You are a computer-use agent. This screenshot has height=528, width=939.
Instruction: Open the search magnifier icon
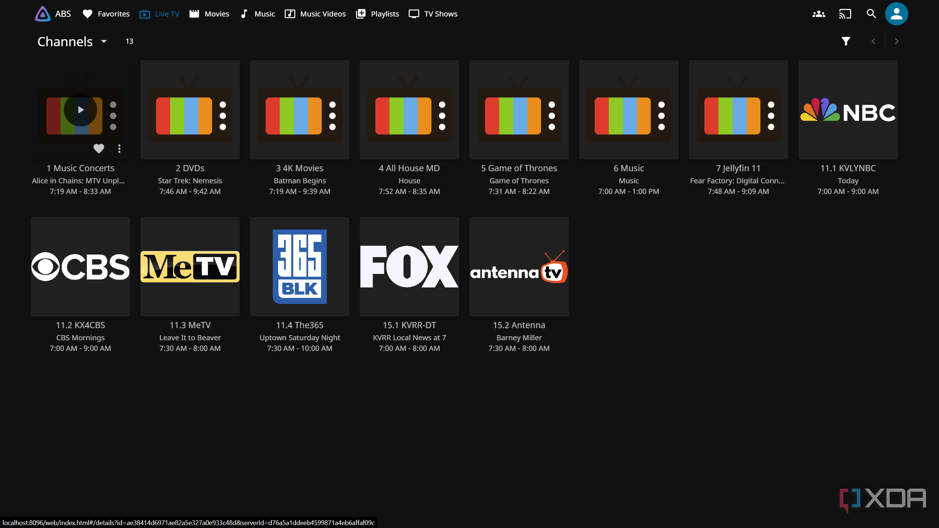coord(871,14)
